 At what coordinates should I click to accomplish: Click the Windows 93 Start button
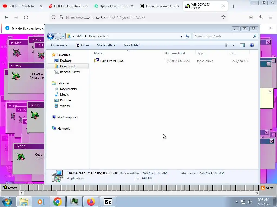click(10, 188)
